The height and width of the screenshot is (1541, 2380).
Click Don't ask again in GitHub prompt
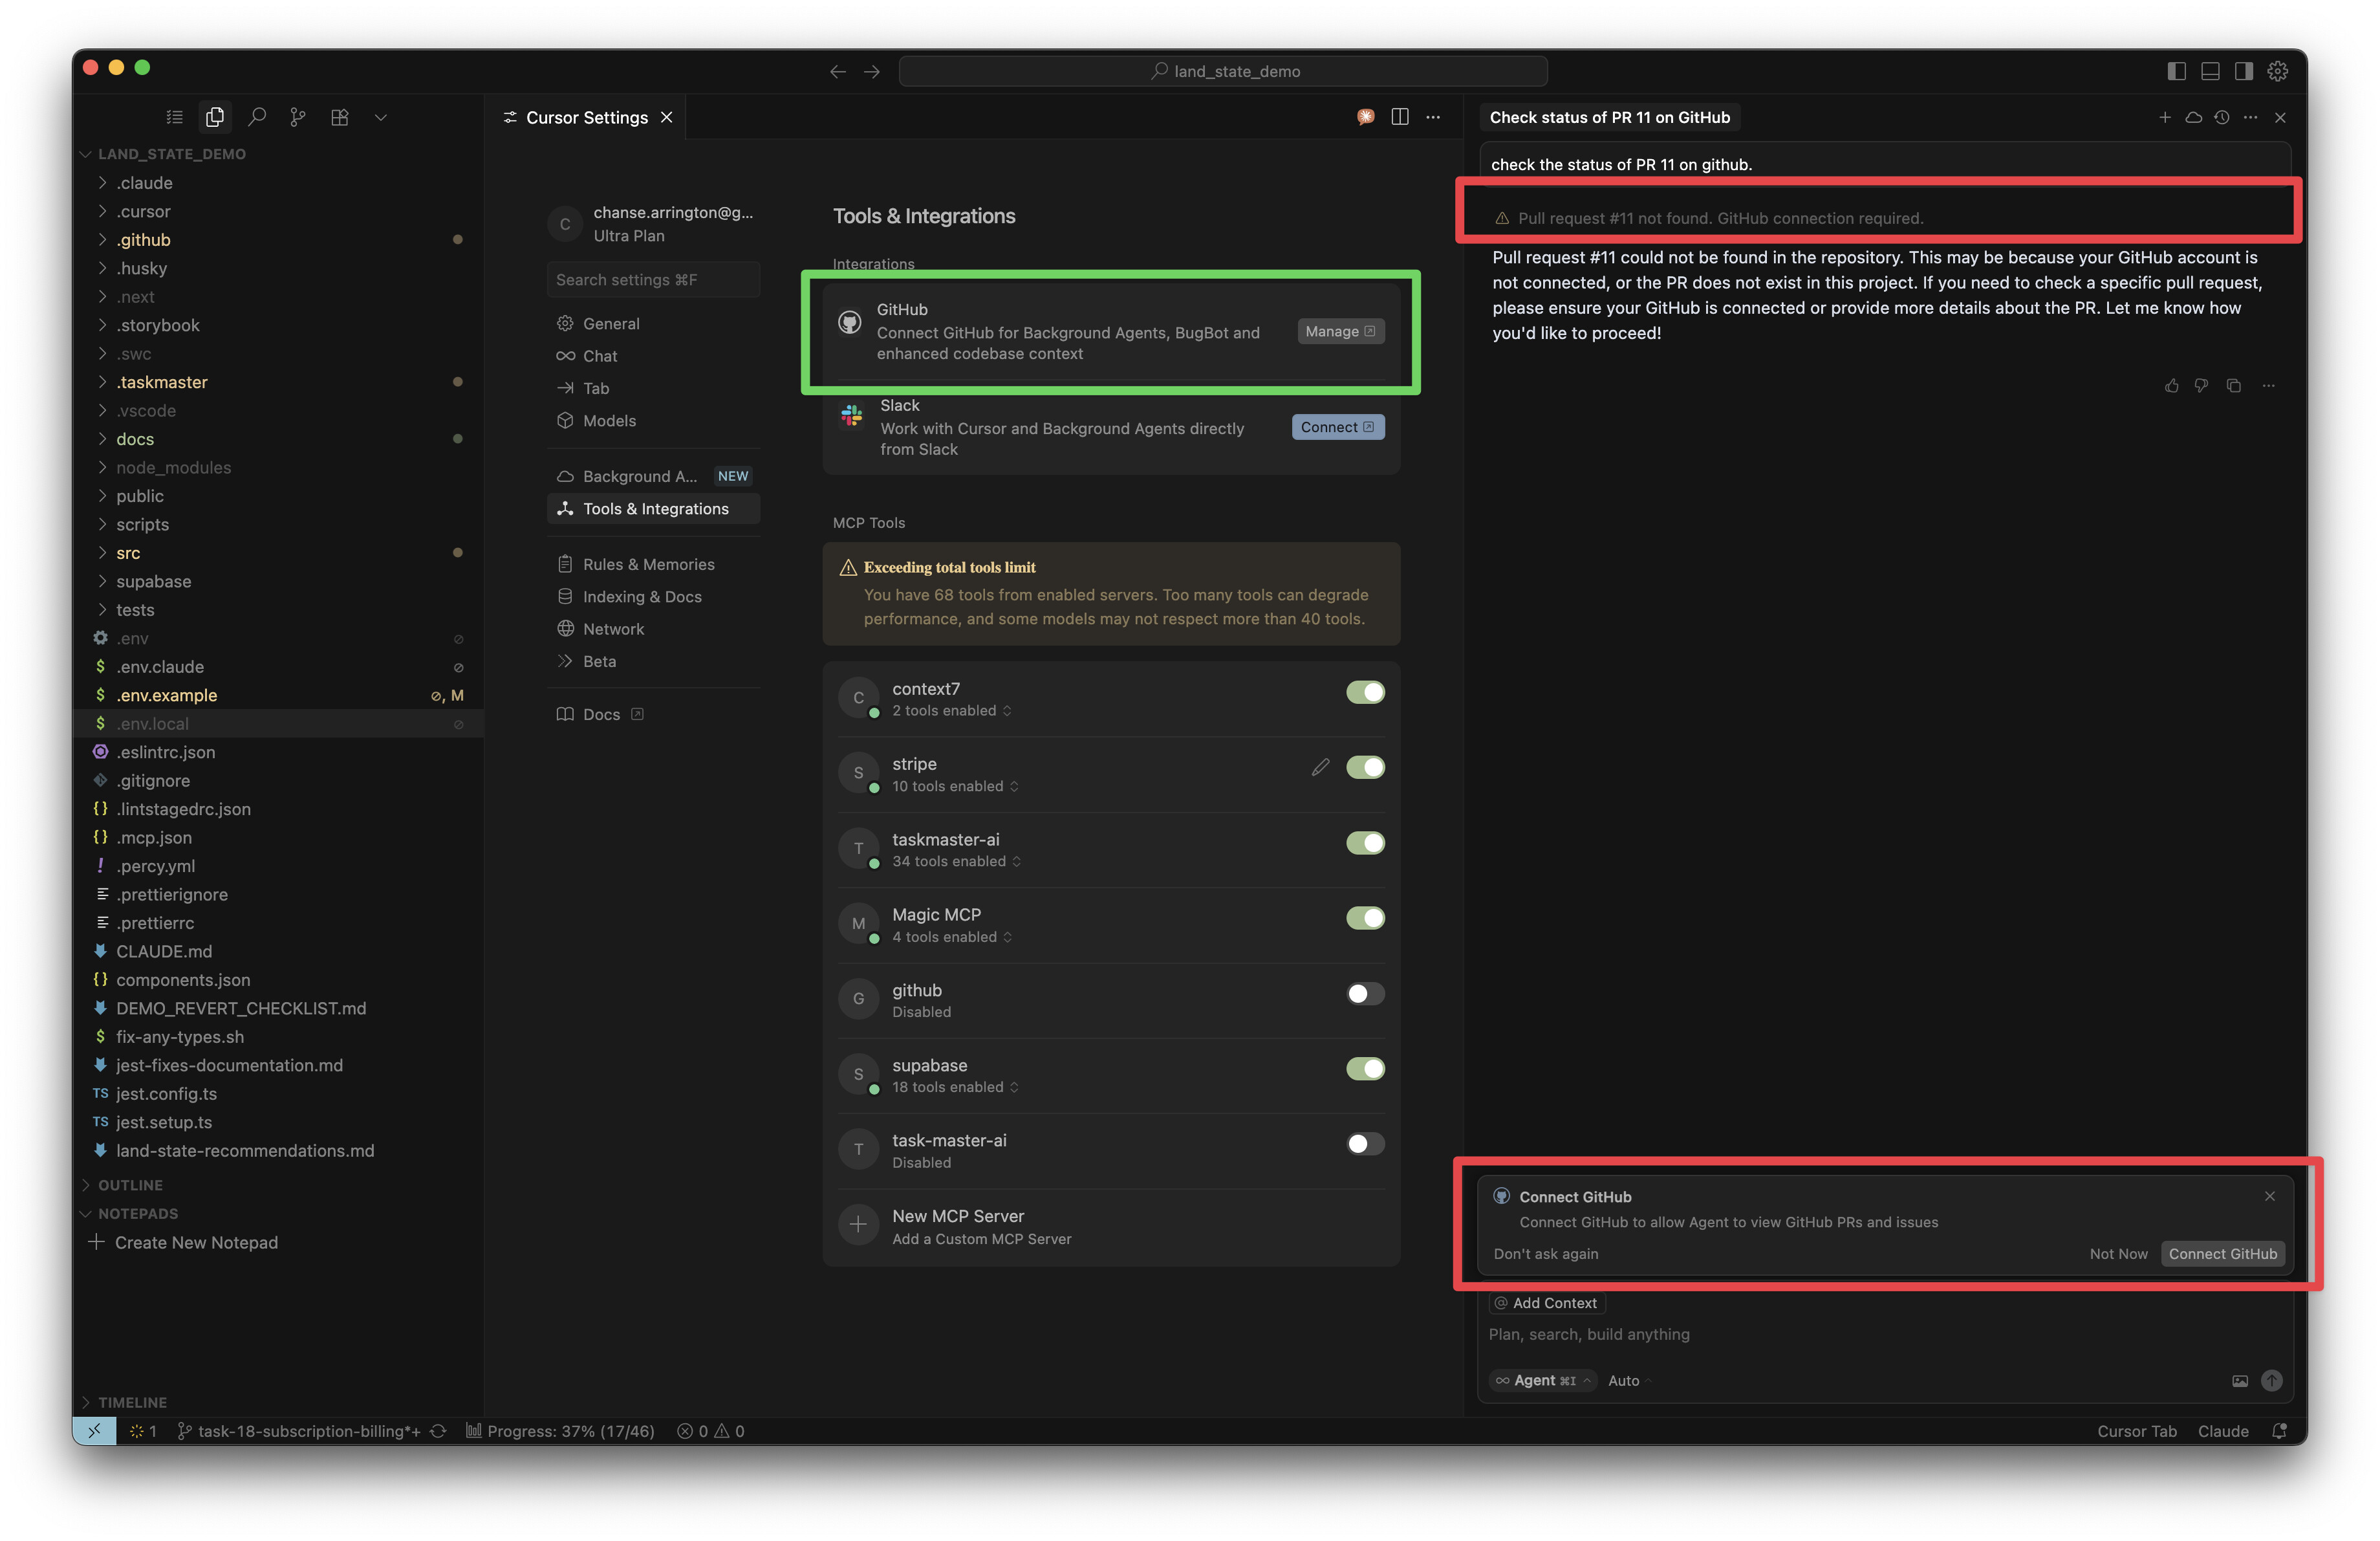tap(1546, 1254)
